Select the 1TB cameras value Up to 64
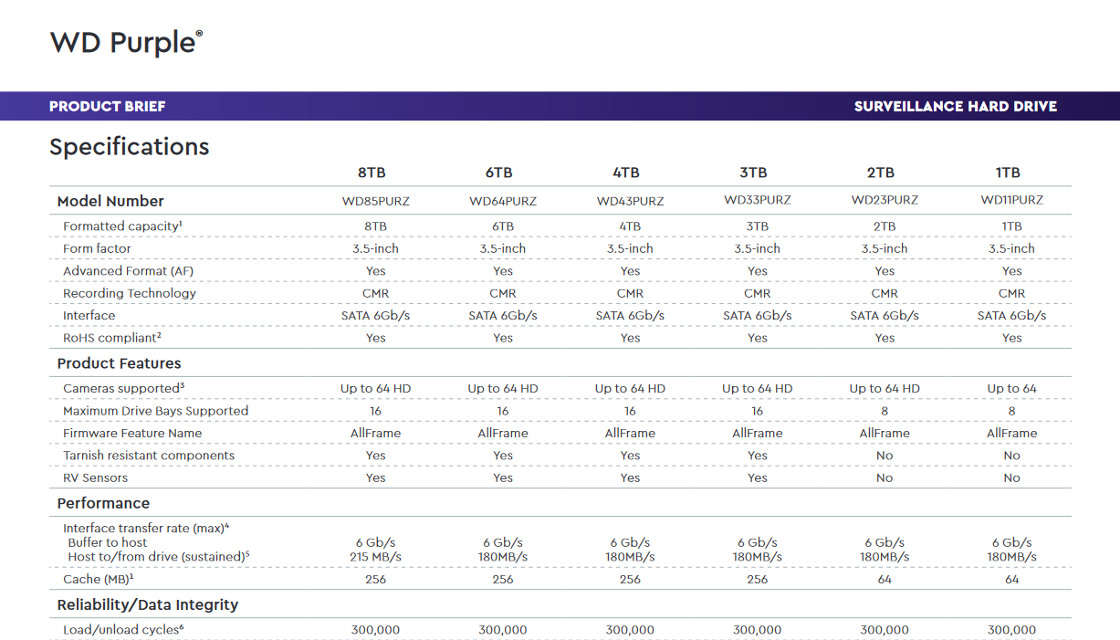The width and height of the screenshot is (1120, 640). (1011, 389)
